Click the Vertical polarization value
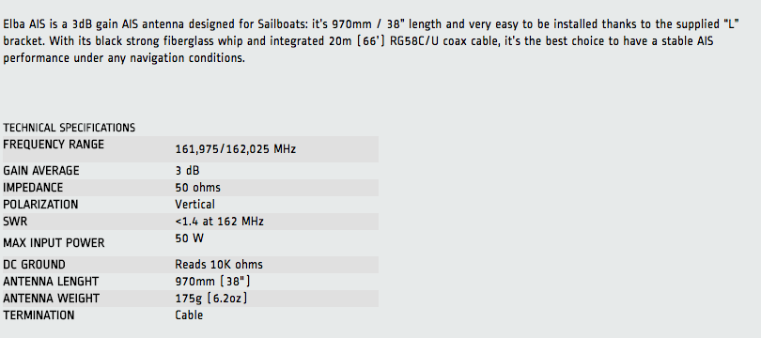 pyautogui.click(x=194, y=205)
